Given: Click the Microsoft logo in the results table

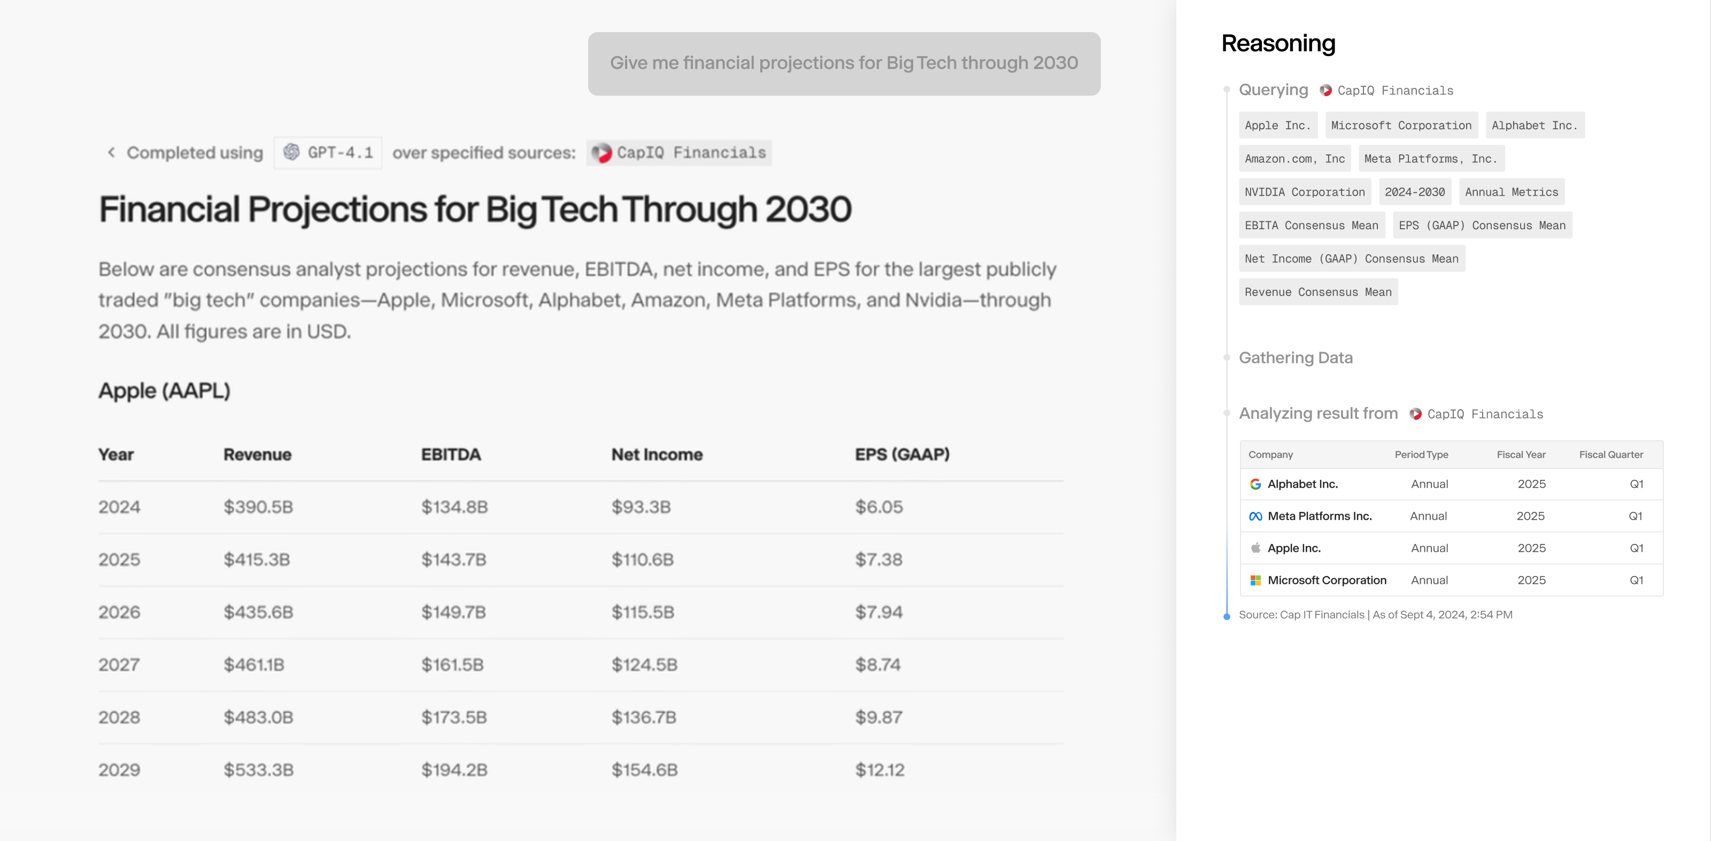Looking at the screenshot, I should [x=1256, y=580].
